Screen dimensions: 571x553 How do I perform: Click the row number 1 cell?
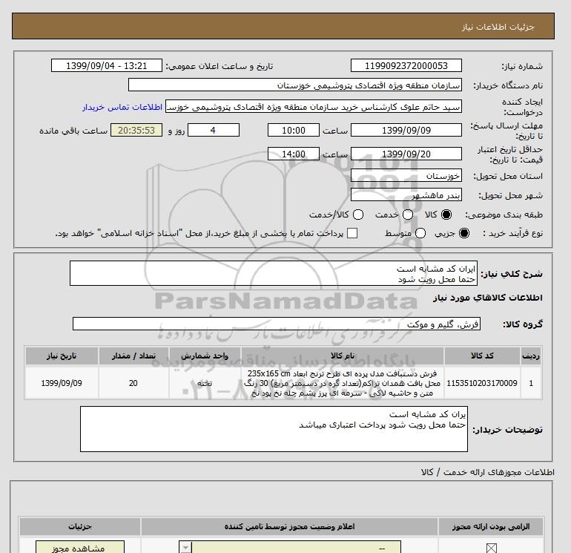(531, 383)
